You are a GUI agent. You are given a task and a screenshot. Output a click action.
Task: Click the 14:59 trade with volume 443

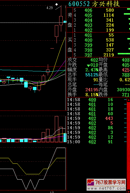click(x=97, y=118)
